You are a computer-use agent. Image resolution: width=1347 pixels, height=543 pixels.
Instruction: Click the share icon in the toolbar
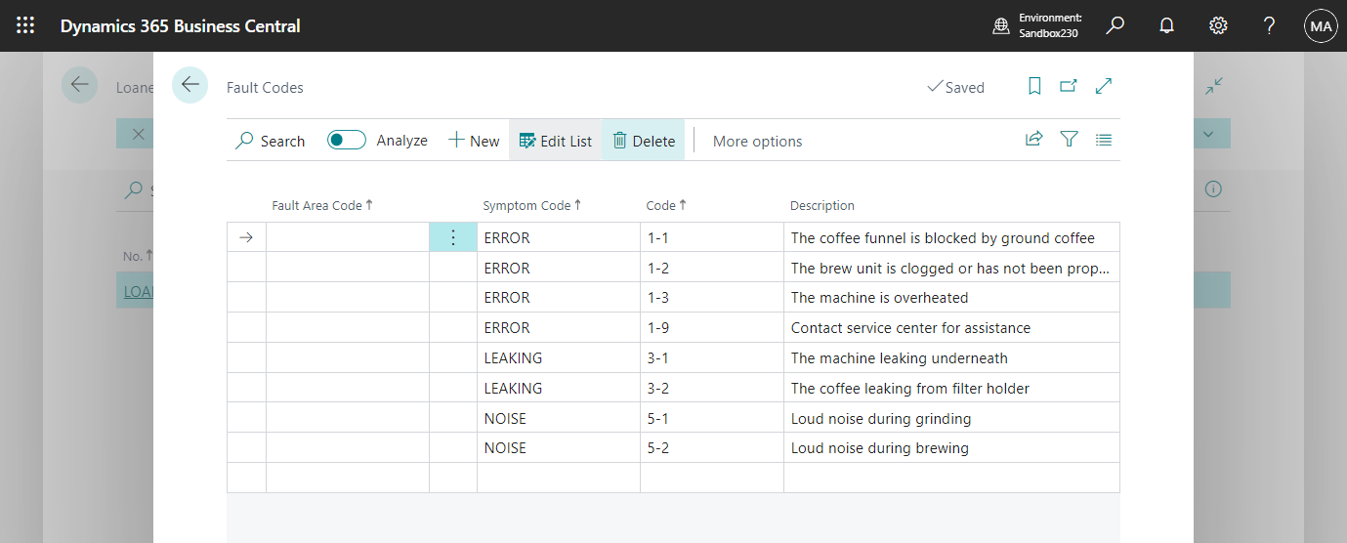coord(1033,140)
